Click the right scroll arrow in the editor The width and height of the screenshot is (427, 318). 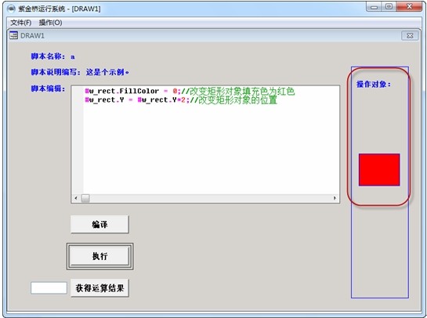[x=335, y=198]
